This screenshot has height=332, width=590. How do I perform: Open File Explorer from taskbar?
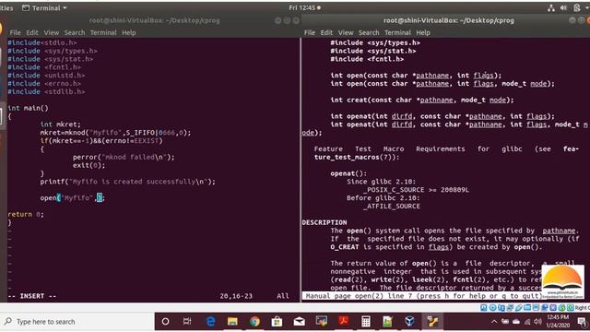232,322
